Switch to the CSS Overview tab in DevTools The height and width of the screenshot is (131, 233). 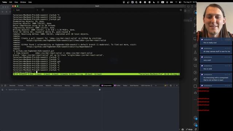[146, 86]
